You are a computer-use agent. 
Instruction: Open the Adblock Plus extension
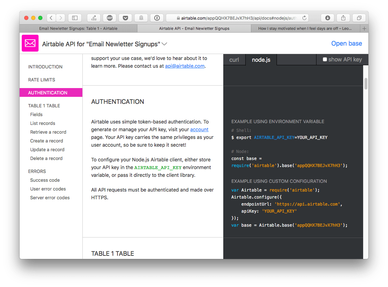coord(110,18)
